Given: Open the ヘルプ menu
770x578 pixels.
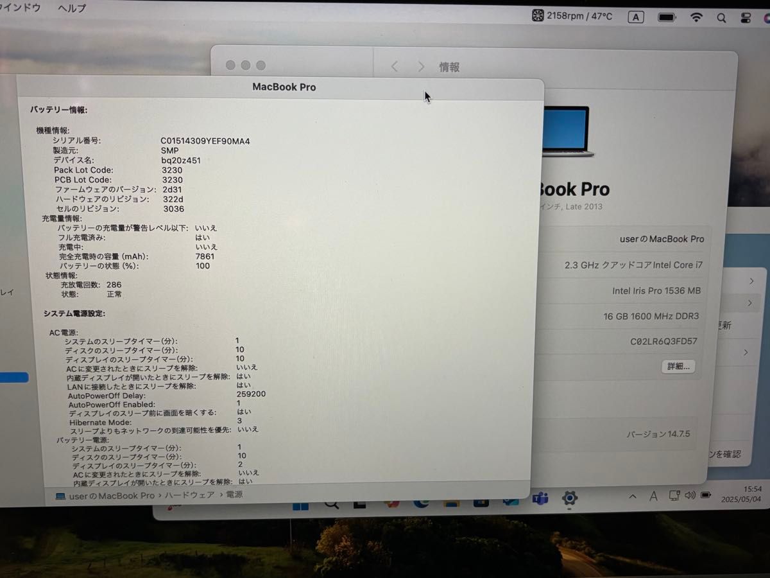Looking at the screenshot, I should tap(71, 8).
